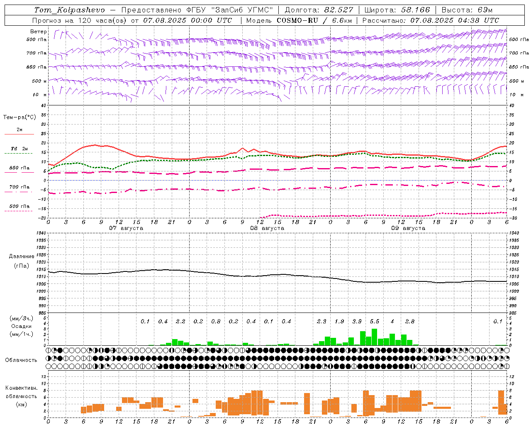Click the 5.5 precipitation value
The width and height of the screenshot is (531, 425).
point(375,321)
